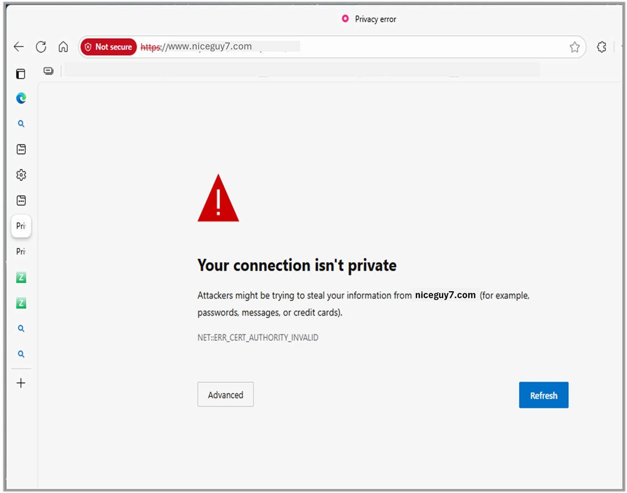
Task: Open the bottommost magnifier search tab
Action: coord(21,354)
